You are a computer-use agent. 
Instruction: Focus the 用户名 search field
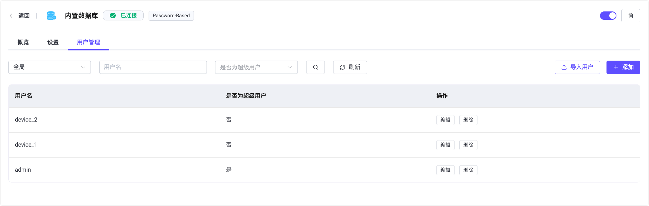click(153, 67)
